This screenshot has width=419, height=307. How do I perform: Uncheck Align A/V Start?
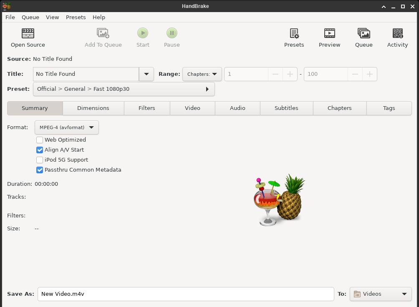[40, 150]
